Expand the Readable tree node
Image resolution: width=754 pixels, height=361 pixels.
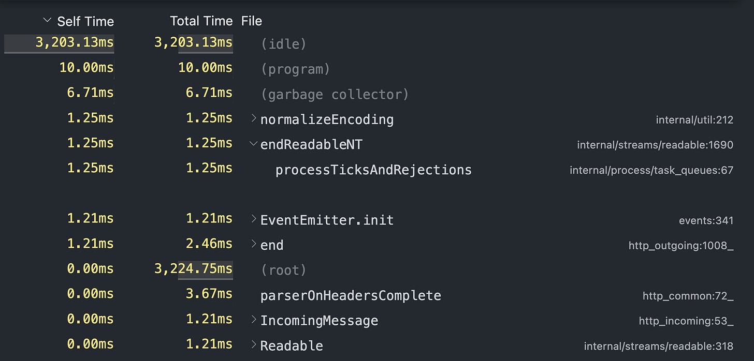pos(253,344)
